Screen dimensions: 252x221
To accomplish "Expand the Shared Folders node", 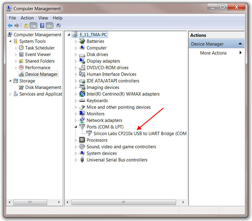I will (x=16, y=61).
